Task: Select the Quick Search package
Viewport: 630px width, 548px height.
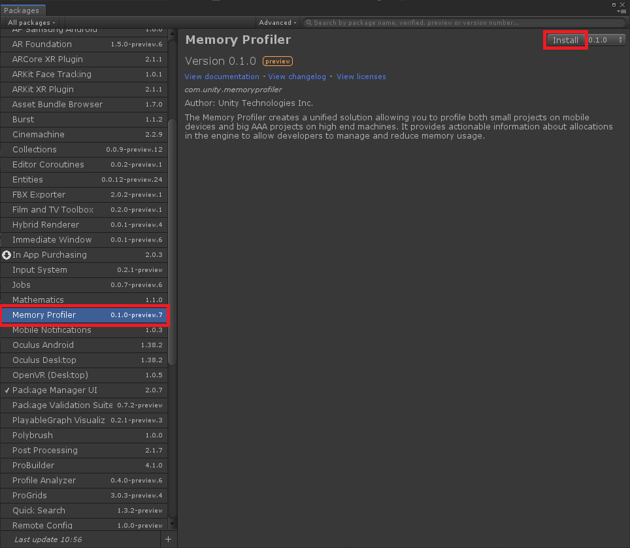Action: 84,511
